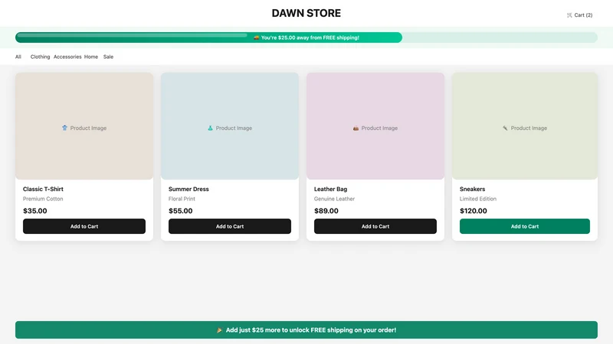This screenshot has width=613, height=344.
Task: Click the $120.00 price
Action: pos(473,211)
